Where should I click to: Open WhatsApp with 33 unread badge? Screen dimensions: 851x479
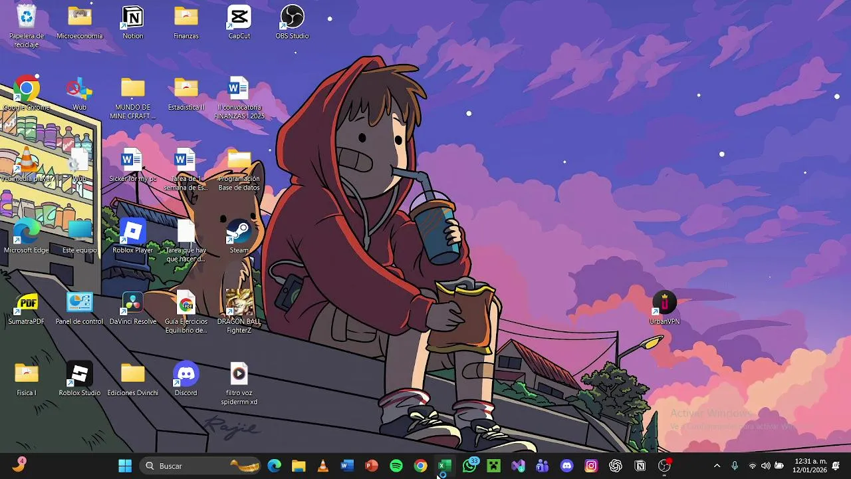point(470,465)
